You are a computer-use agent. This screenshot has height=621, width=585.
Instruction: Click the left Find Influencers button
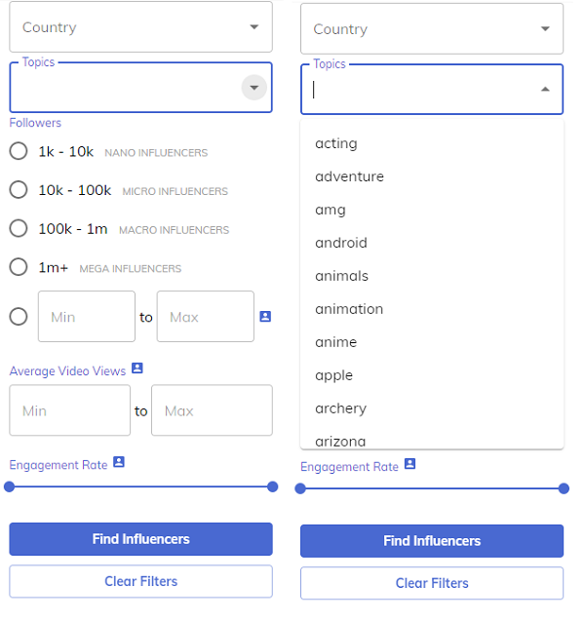[140, 539]
